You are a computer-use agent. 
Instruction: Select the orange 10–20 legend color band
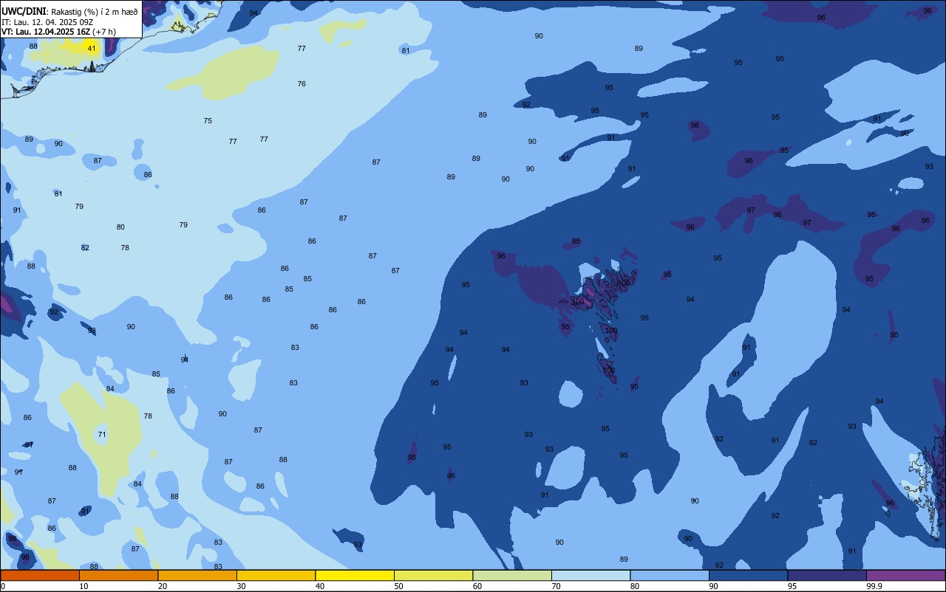tap(118, 575)
